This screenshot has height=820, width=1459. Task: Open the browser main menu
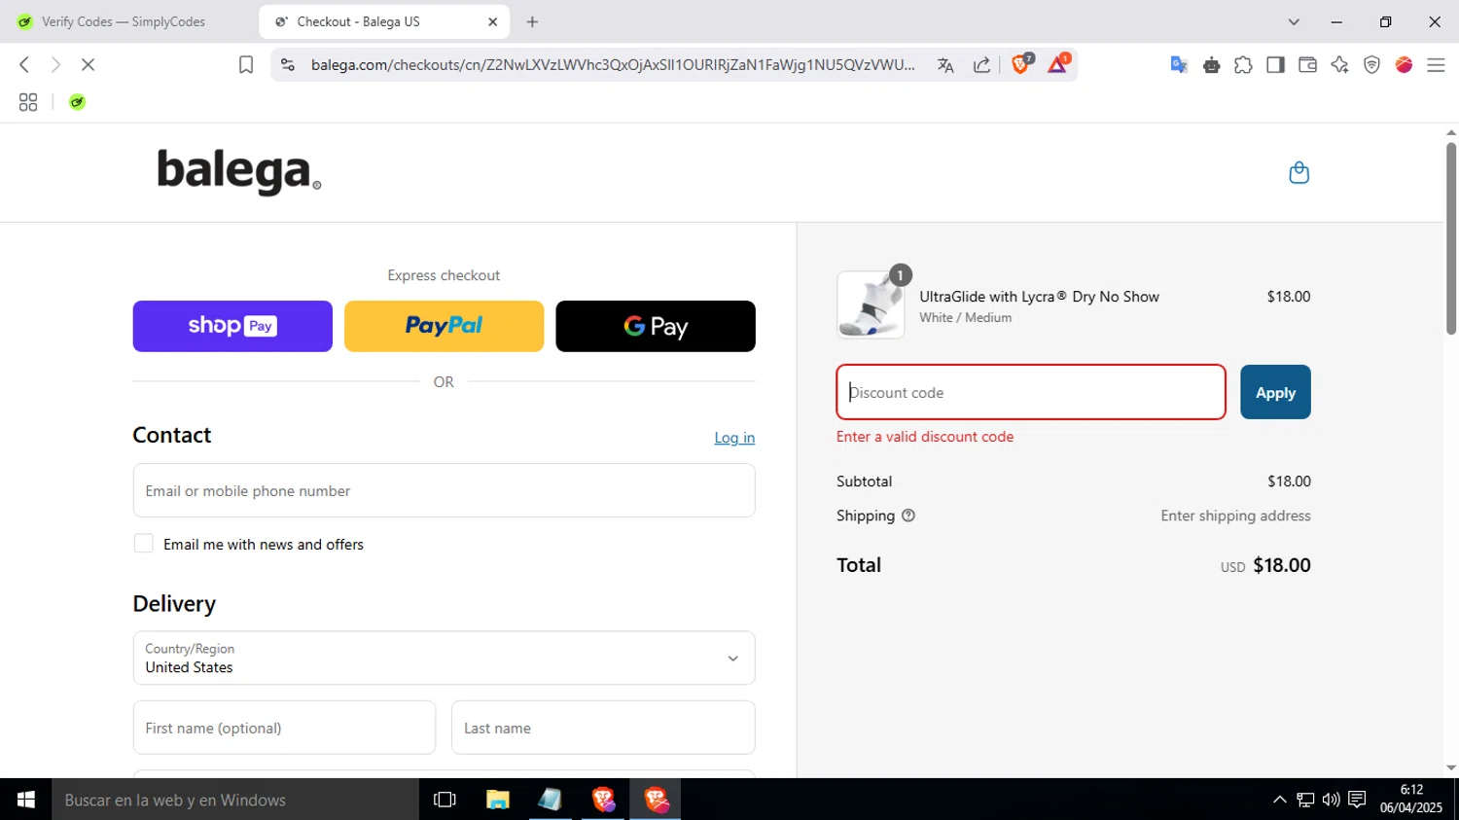[x=1436, y=65]
